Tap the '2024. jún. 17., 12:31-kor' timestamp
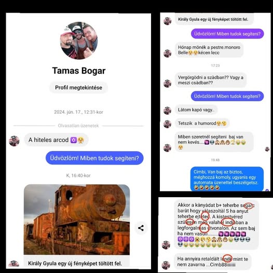Image resolution: width=273 pixels, height=273 pixels. (78, 112)
